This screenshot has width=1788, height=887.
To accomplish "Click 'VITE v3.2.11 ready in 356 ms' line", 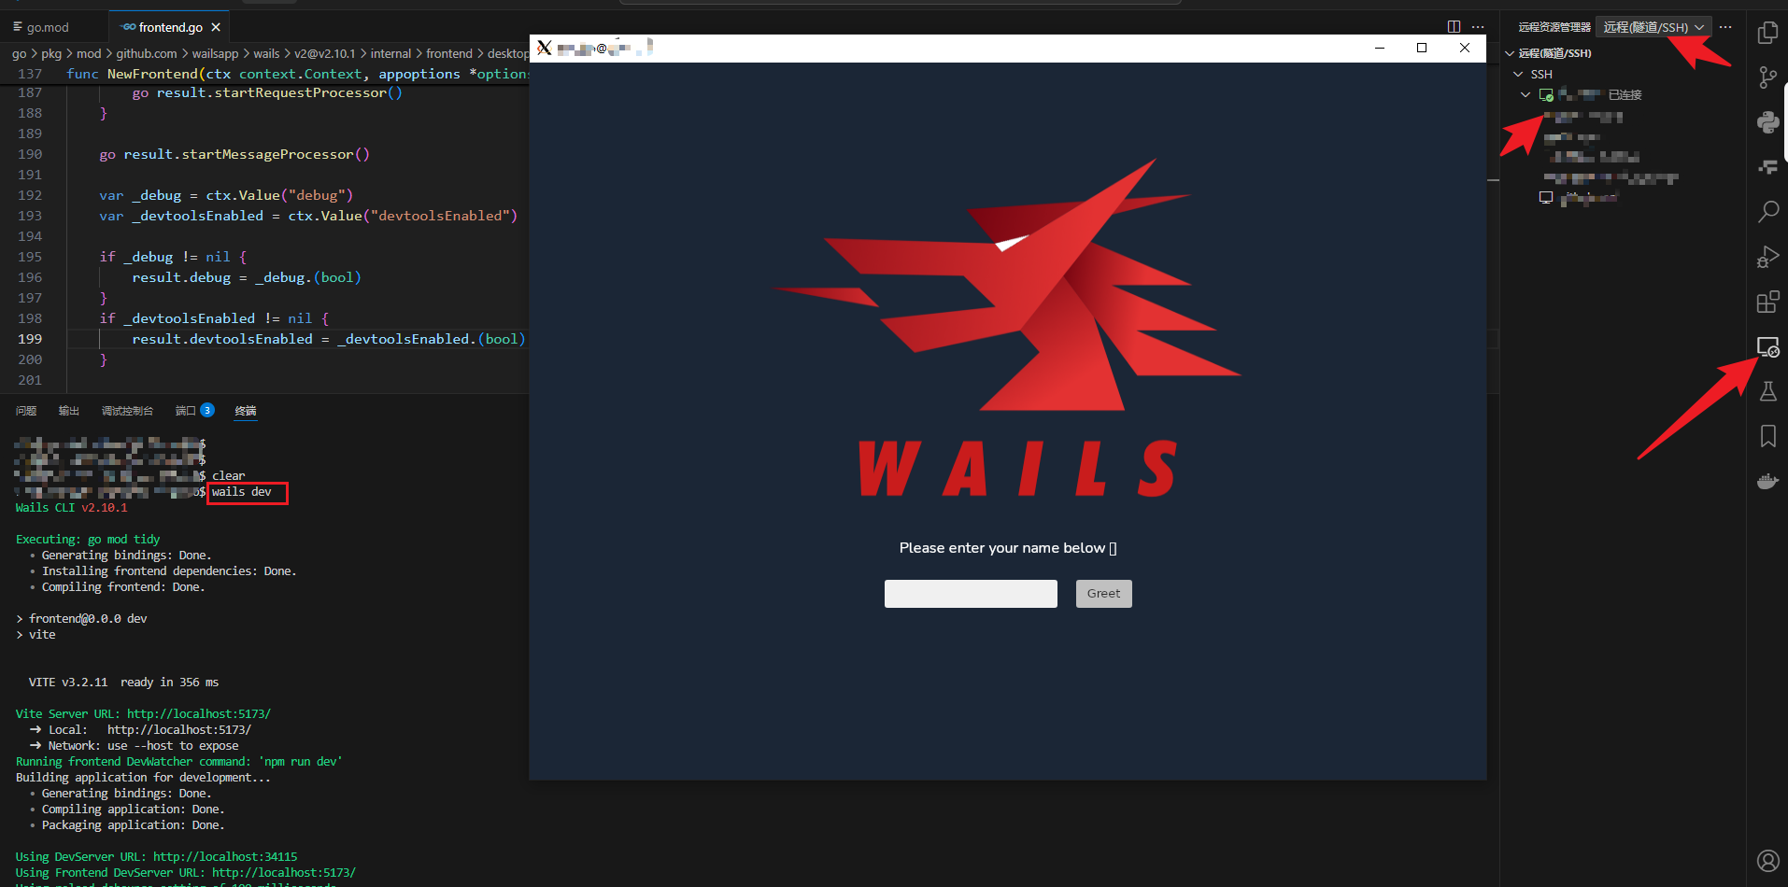I will tap(123, 683).
